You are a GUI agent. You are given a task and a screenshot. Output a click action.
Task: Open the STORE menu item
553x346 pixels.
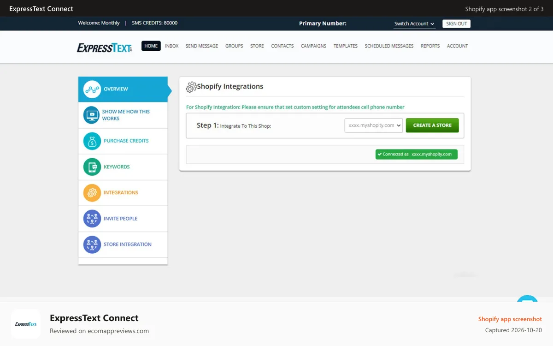257,46
